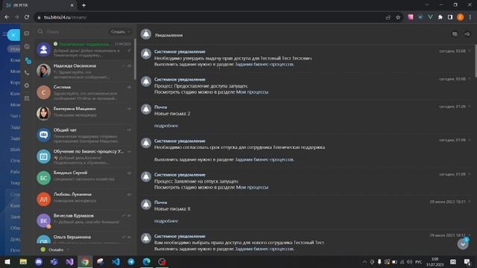
Task: Click the browser back arrow
Action: 7,17
